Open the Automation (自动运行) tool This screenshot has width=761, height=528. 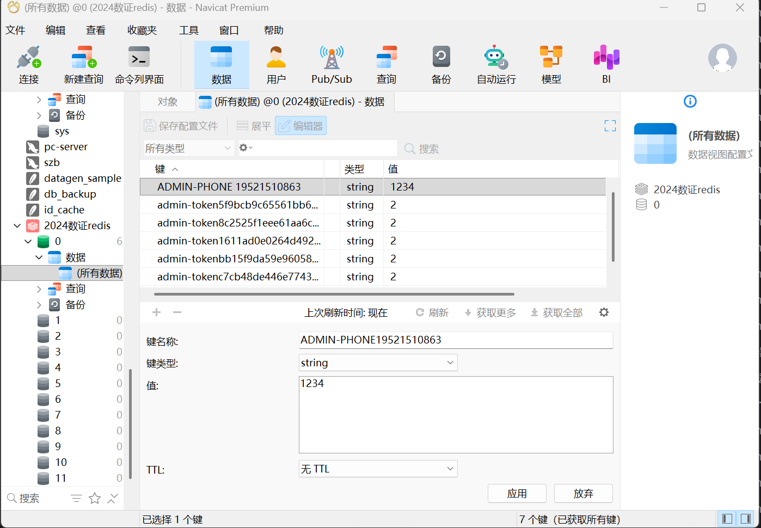(x=496, y=65)
